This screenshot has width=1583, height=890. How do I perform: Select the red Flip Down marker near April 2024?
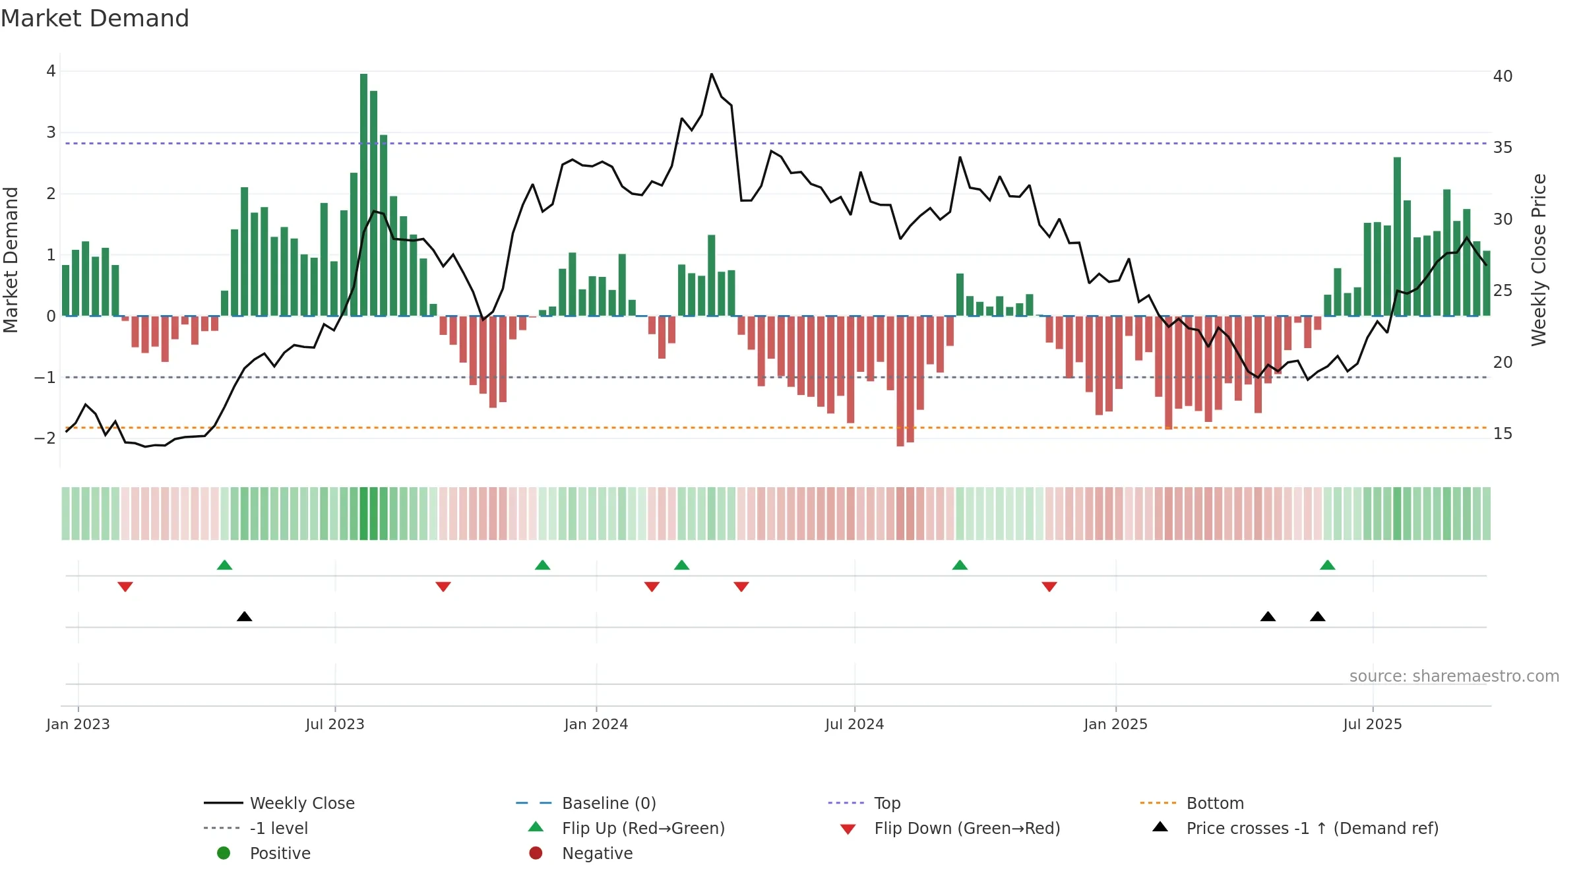pyautogui.click(x=741, y=587)
